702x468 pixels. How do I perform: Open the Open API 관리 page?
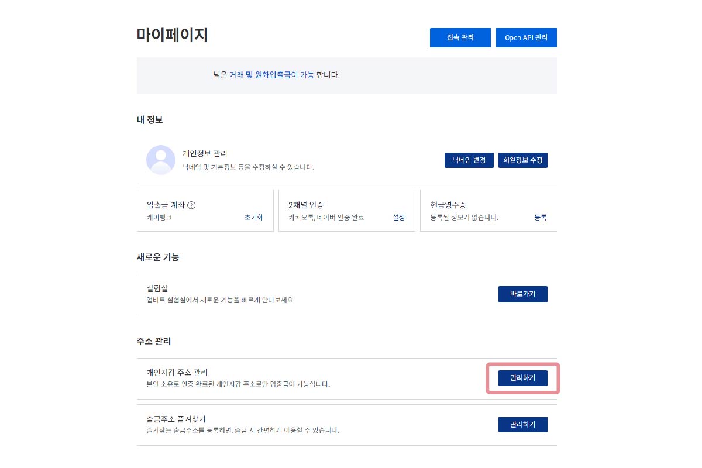526,37
